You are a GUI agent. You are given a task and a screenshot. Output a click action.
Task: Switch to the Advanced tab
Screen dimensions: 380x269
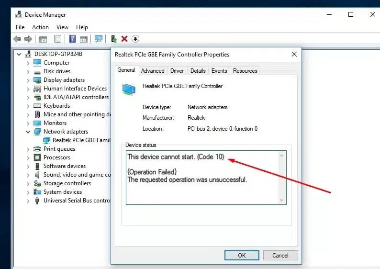(x=153, y=71)
